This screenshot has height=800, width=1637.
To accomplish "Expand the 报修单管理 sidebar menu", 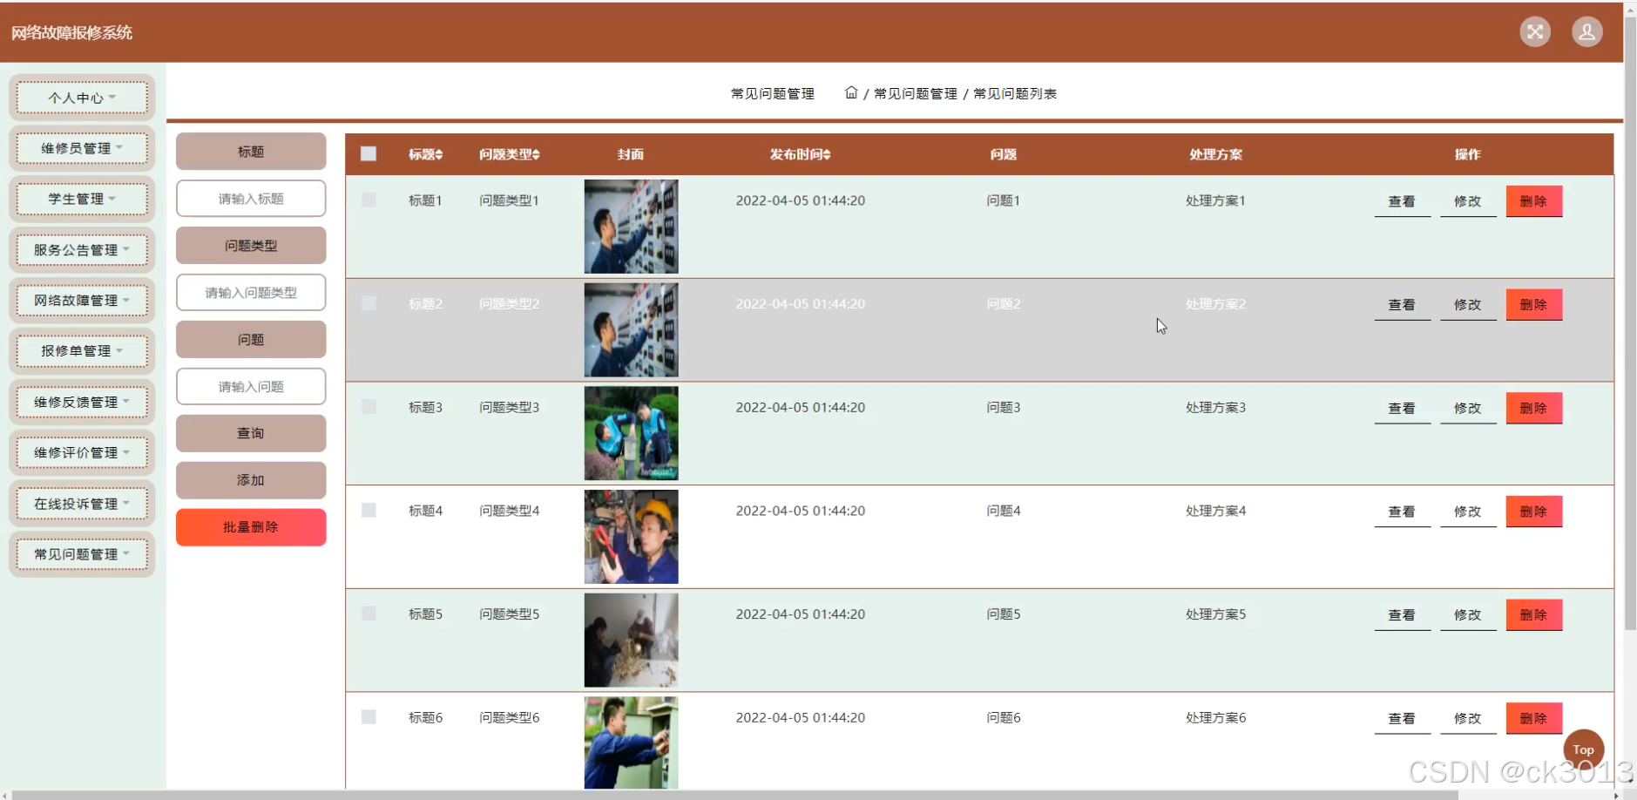I will click(x=81, y=350).
